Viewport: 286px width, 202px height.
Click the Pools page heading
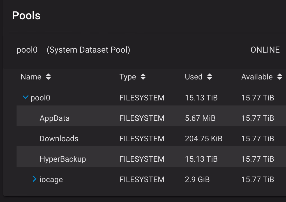coord(26,16)
